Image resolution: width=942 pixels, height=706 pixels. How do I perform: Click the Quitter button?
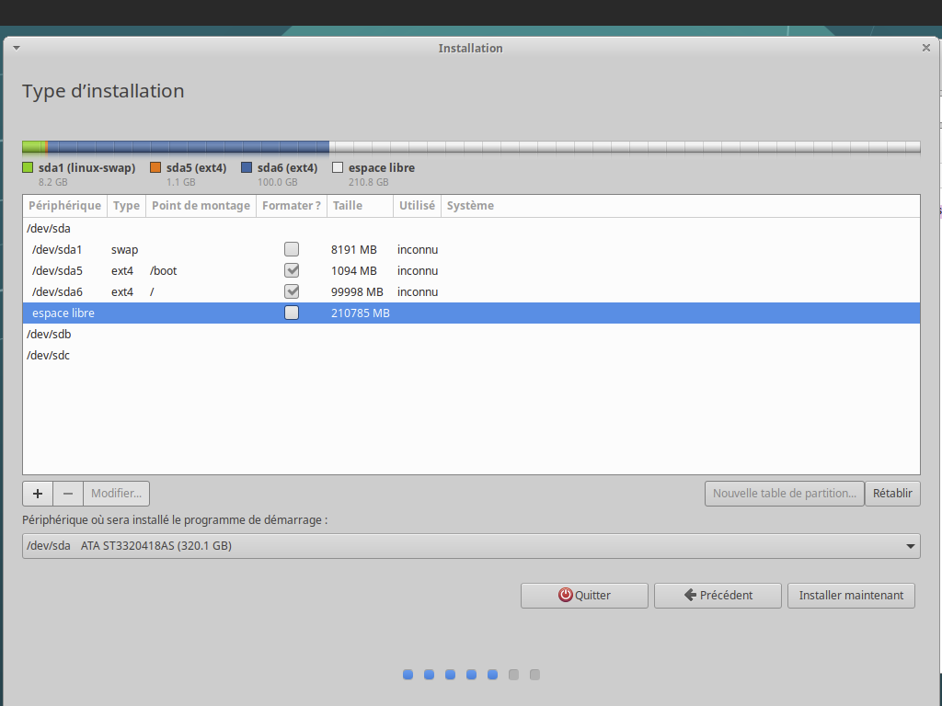[x=584, y=596]
